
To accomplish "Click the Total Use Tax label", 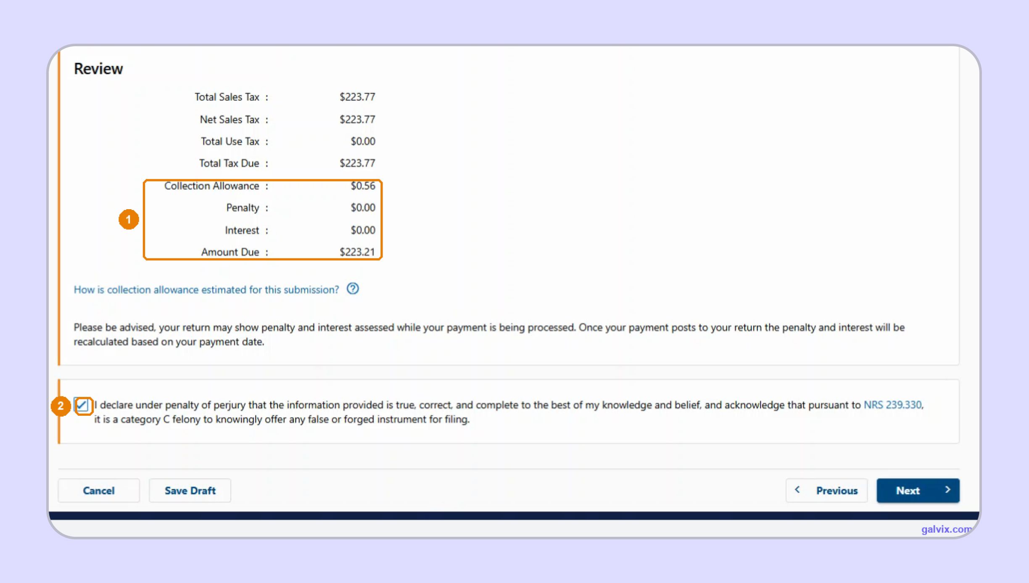I will 230,142.
